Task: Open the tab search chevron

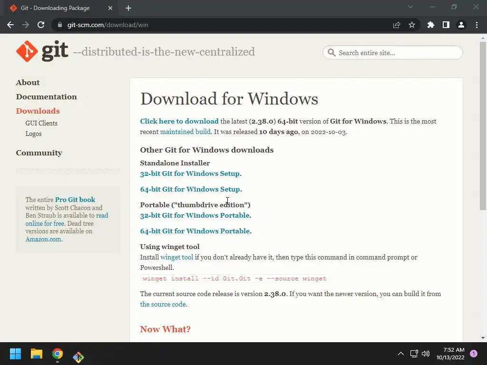Action: [410, 7]
